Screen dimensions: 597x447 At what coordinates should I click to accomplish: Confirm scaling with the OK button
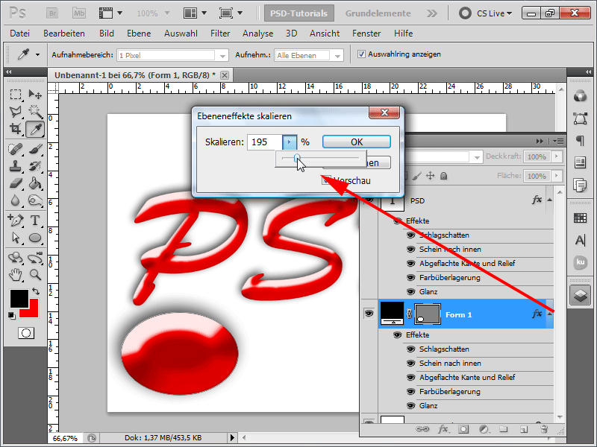point(357,142)
